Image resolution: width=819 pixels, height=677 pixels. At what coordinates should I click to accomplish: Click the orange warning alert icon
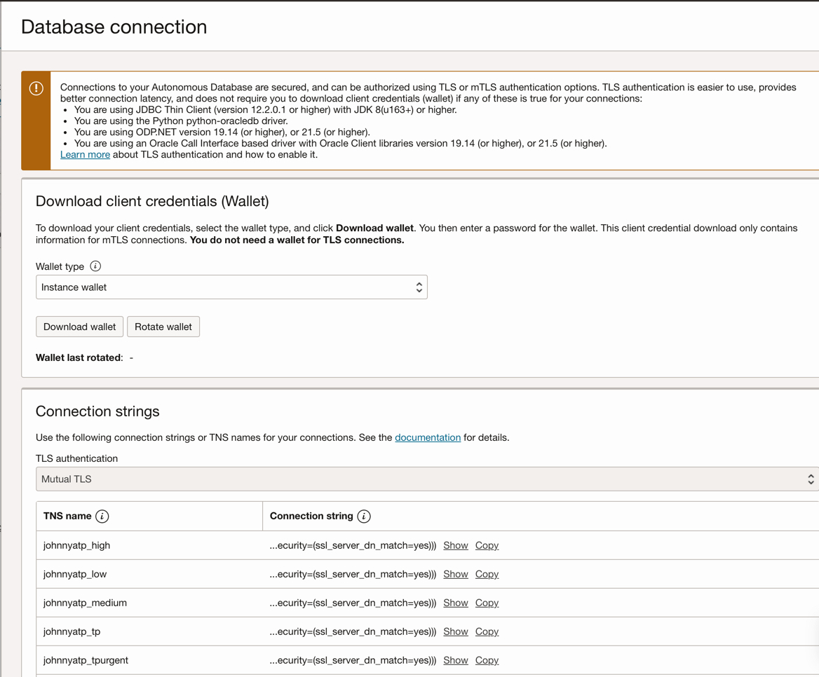[36, 88]
